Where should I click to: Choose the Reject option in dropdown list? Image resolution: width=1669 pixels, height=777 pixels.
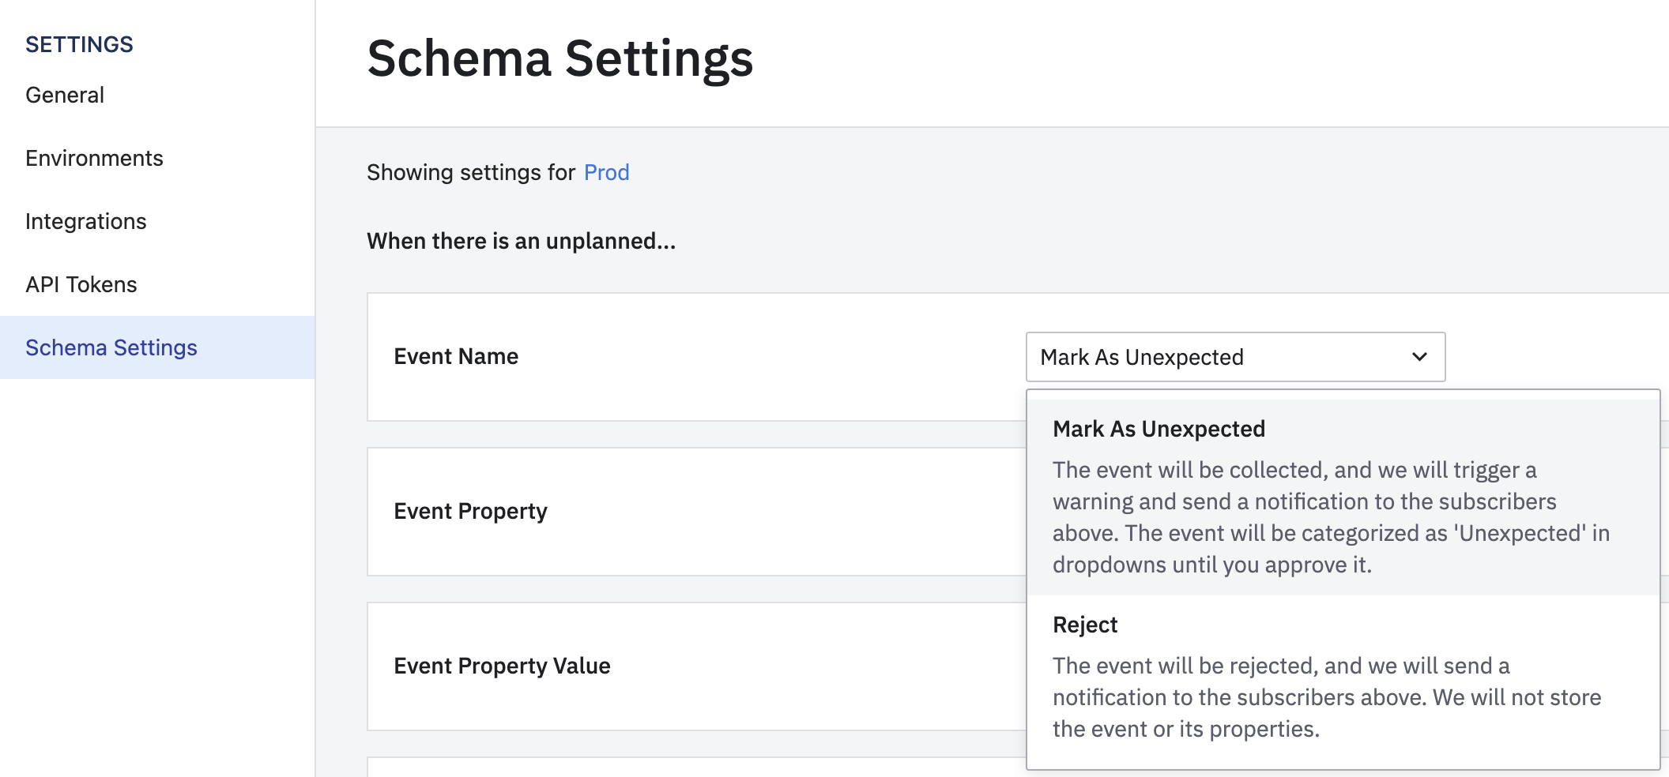[x=1085, y=625]
